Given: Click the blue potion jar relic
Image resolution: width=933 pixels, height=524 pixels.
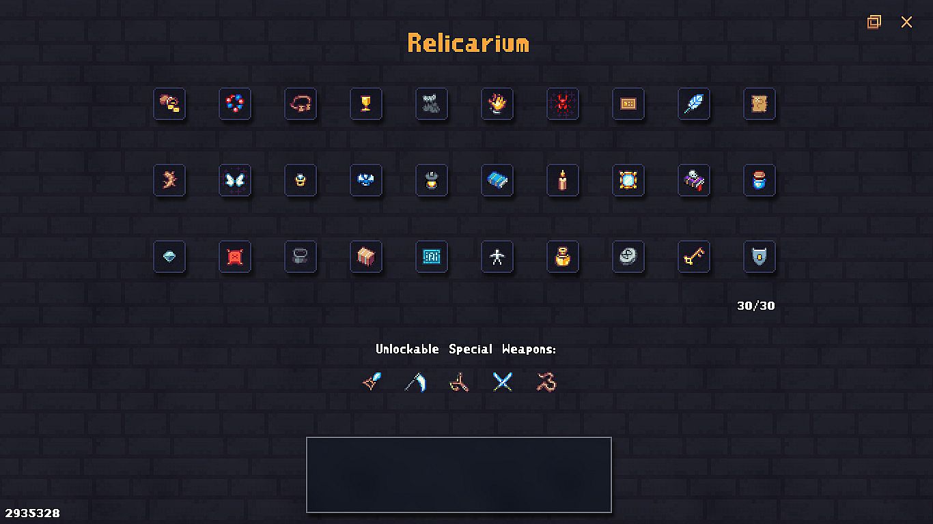Looking at the screenshot, I should [x=760, y=180].
